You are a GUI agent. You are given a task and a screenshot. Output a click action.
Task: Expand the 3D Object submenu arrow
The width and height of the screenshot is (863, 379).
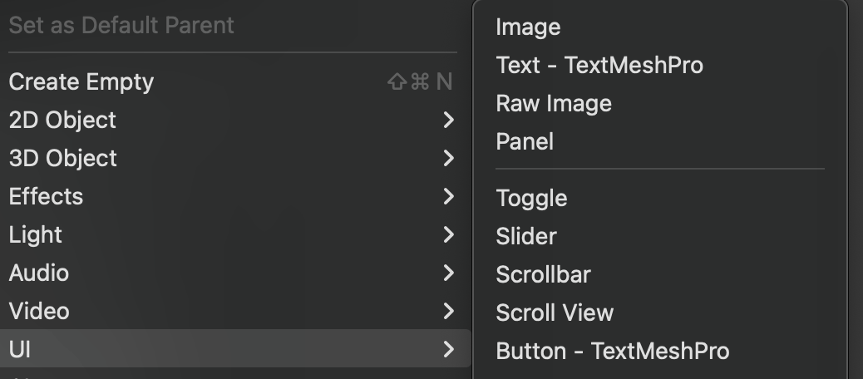tap(449, 159)
